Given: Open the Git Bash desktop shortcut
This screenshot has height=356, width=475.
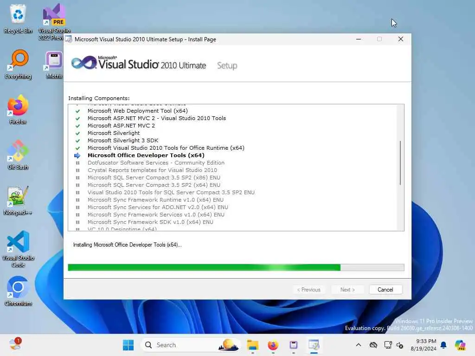Looking at the screenshot, I should point(18,155).
